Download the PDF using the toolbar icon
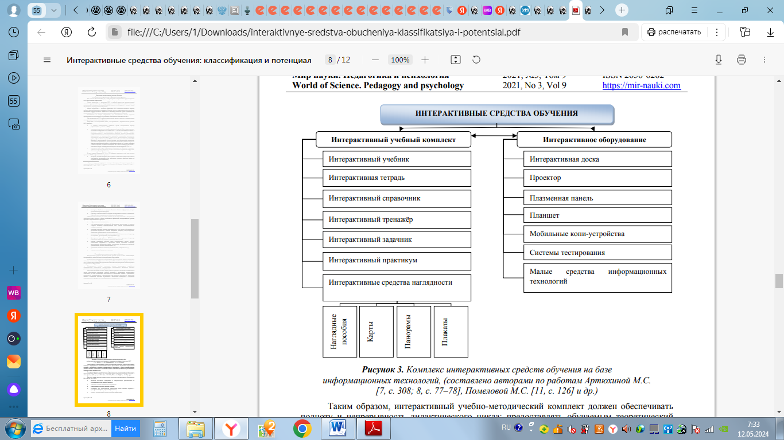Screen dimensions: 784x440 pyautogui.click(x=718, y=60)
